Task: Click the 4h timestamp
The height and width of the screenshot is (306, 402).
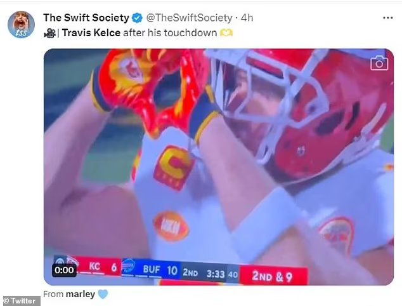Action: [247, 18]
